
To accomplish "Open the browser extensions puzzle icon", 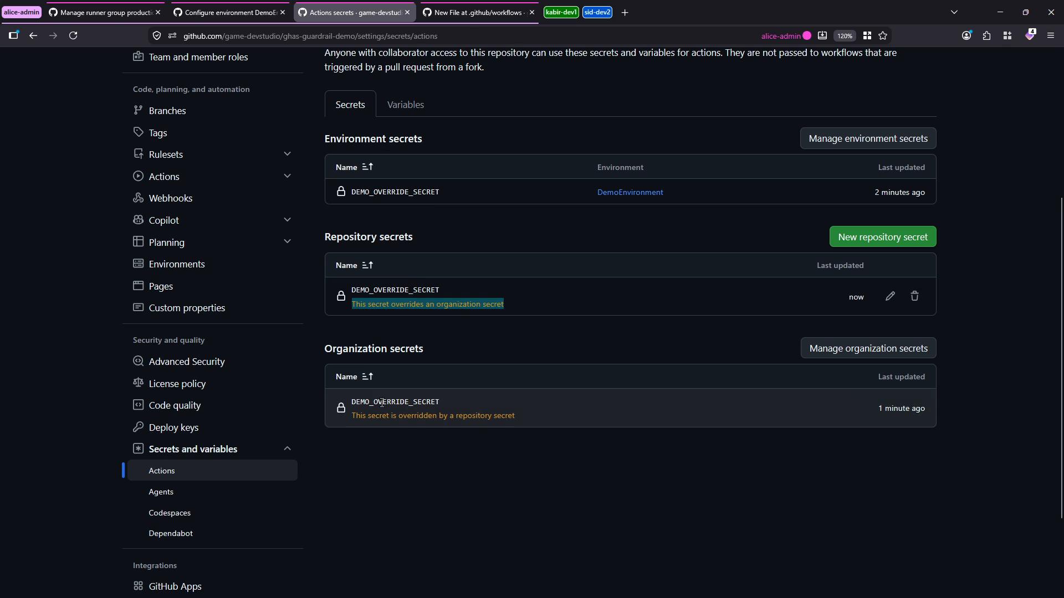I will pyautogui.click(x=986, y=35).
